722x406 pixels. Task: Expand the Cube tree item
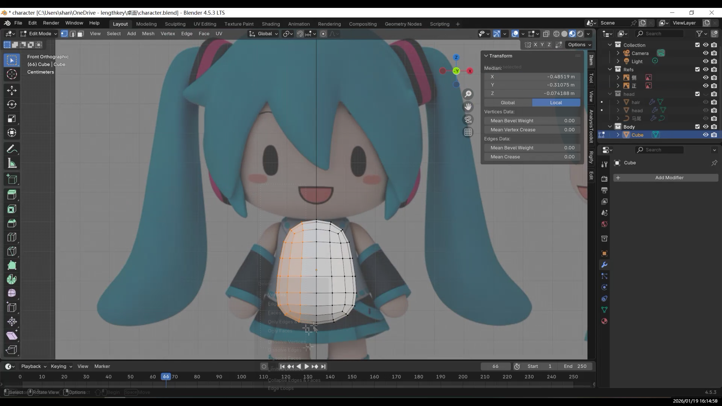point(618,135)
